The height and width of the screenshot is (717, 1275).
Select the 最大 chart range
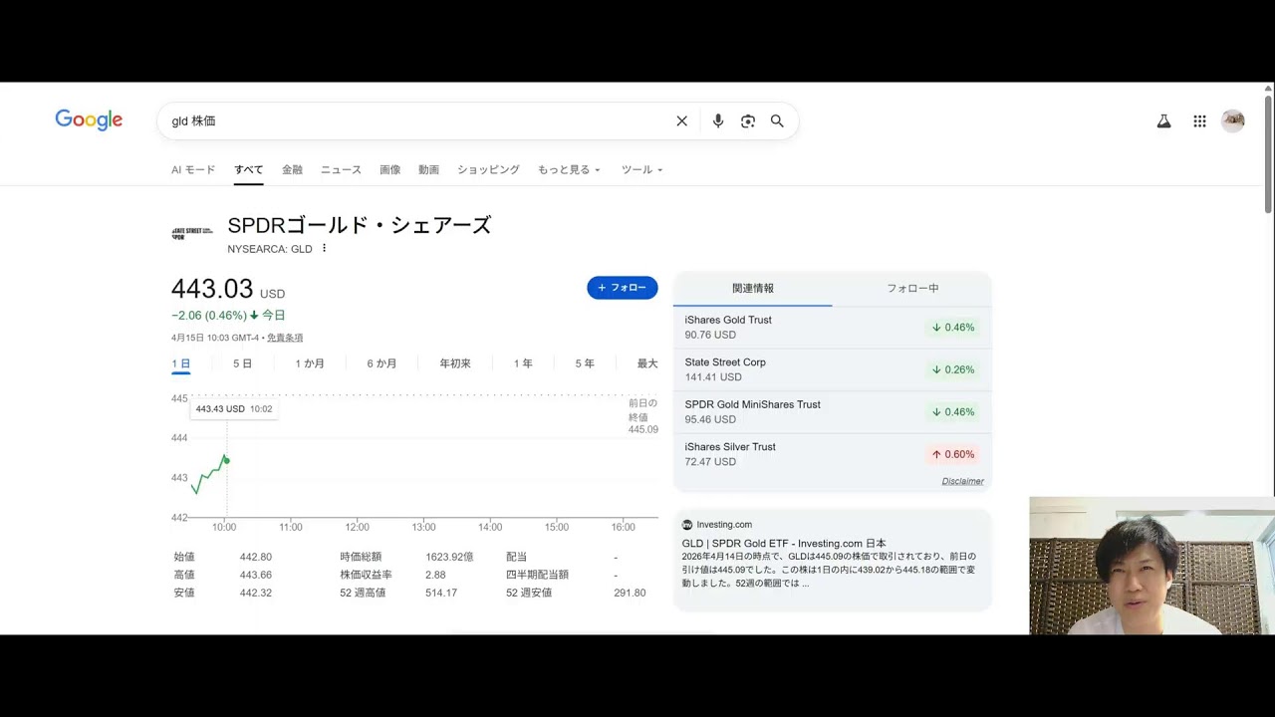click(647, 363)
